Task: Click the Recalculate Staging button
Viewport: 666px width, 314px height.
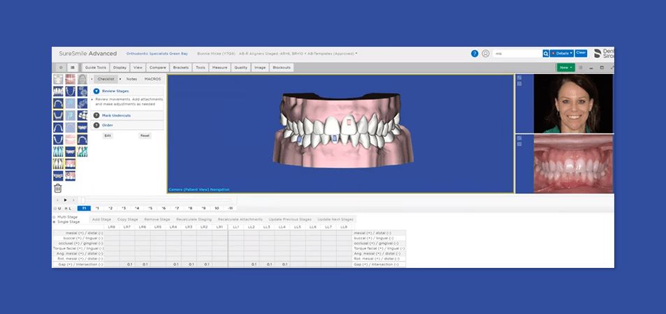Action: coord(194,219)
